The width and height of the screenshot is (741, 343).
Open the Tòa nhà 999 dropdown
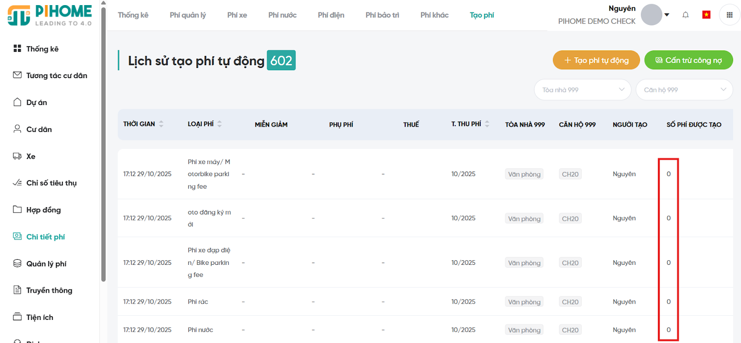click(583, 90)
